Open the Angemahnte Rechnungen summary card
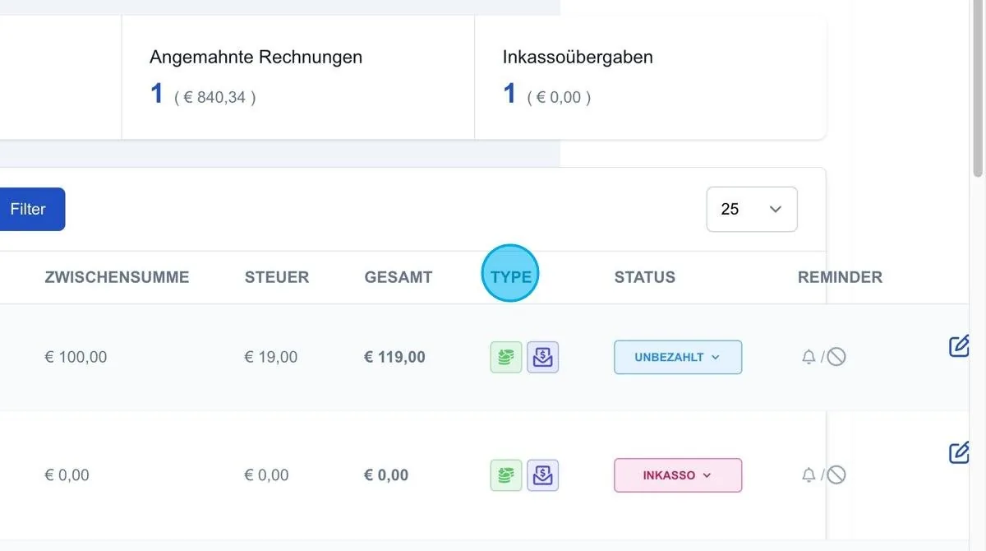 pos(298,78)
